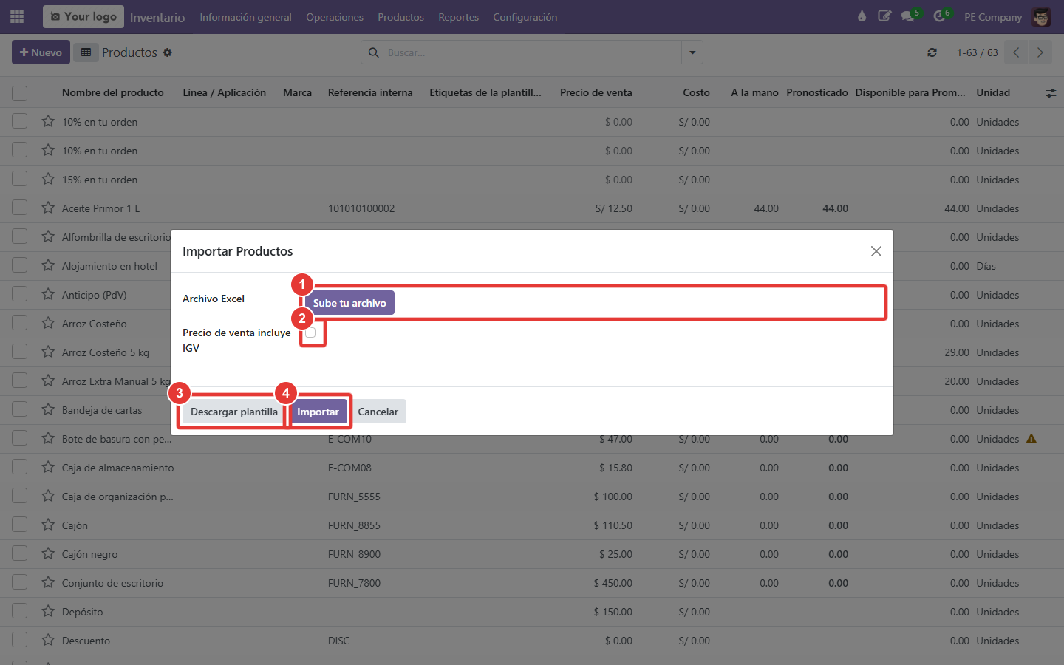Image resolution: width=1064 pixels, height=665 pixels.
Task: Sort by Precio de venta column header
Action: pyautogui.click(x=596, y=92)
